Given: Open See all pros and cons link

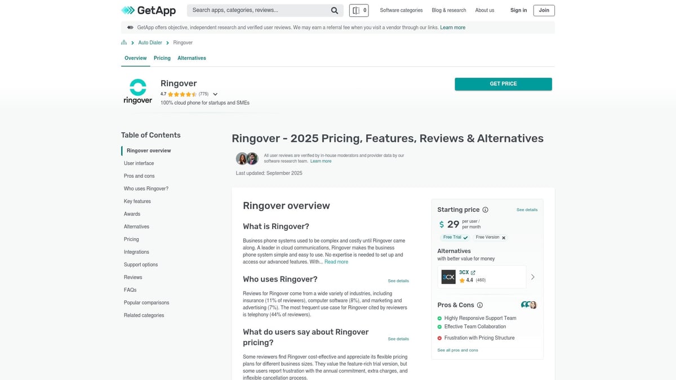Looking at the screenshot, I should click(457, 350).
